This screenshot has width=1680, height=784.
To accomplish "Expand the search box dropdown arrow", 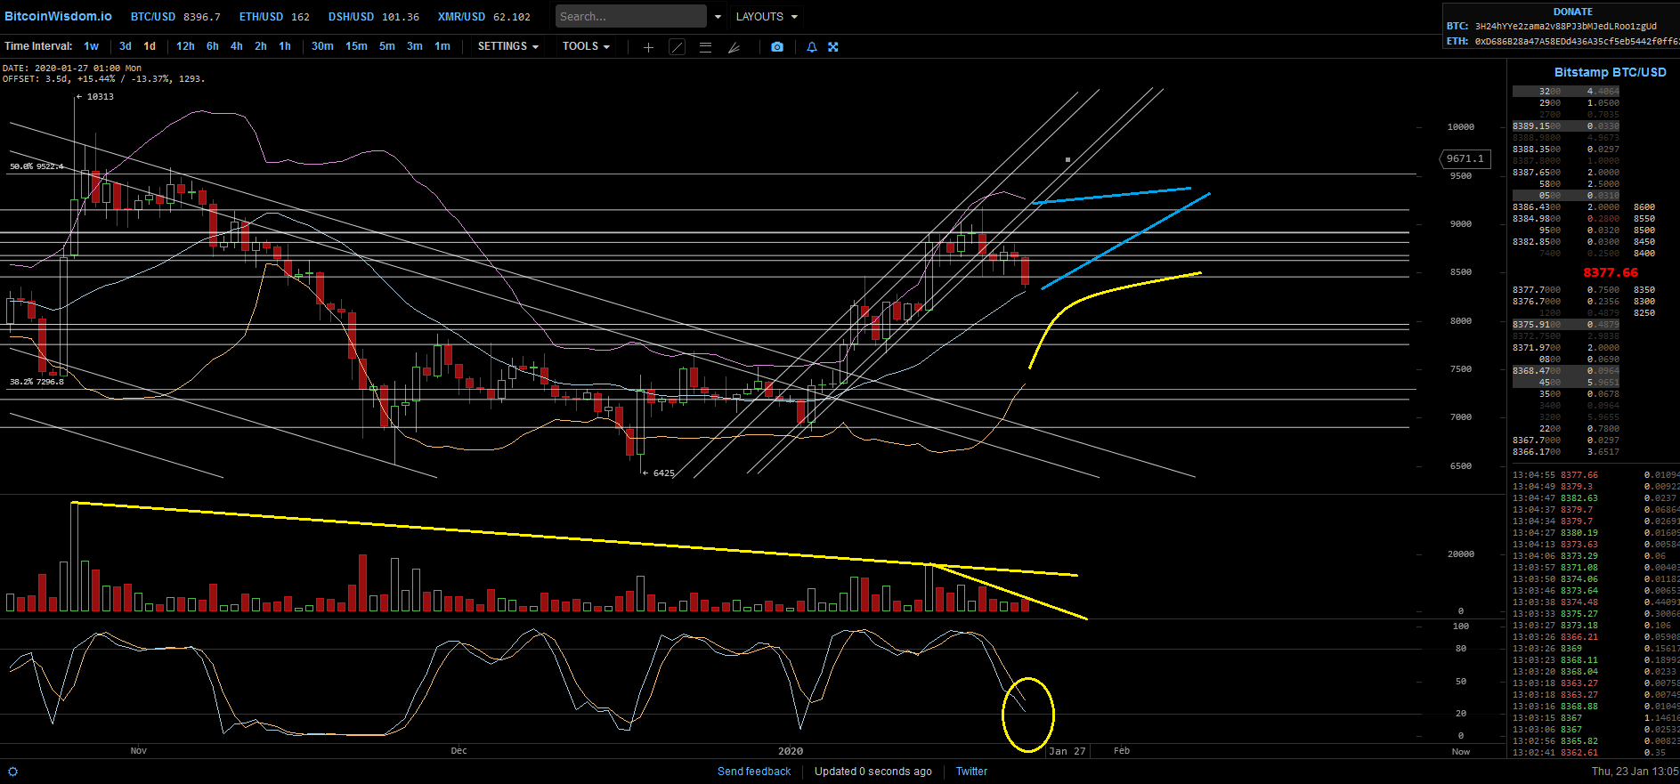I will coord(718,17).
